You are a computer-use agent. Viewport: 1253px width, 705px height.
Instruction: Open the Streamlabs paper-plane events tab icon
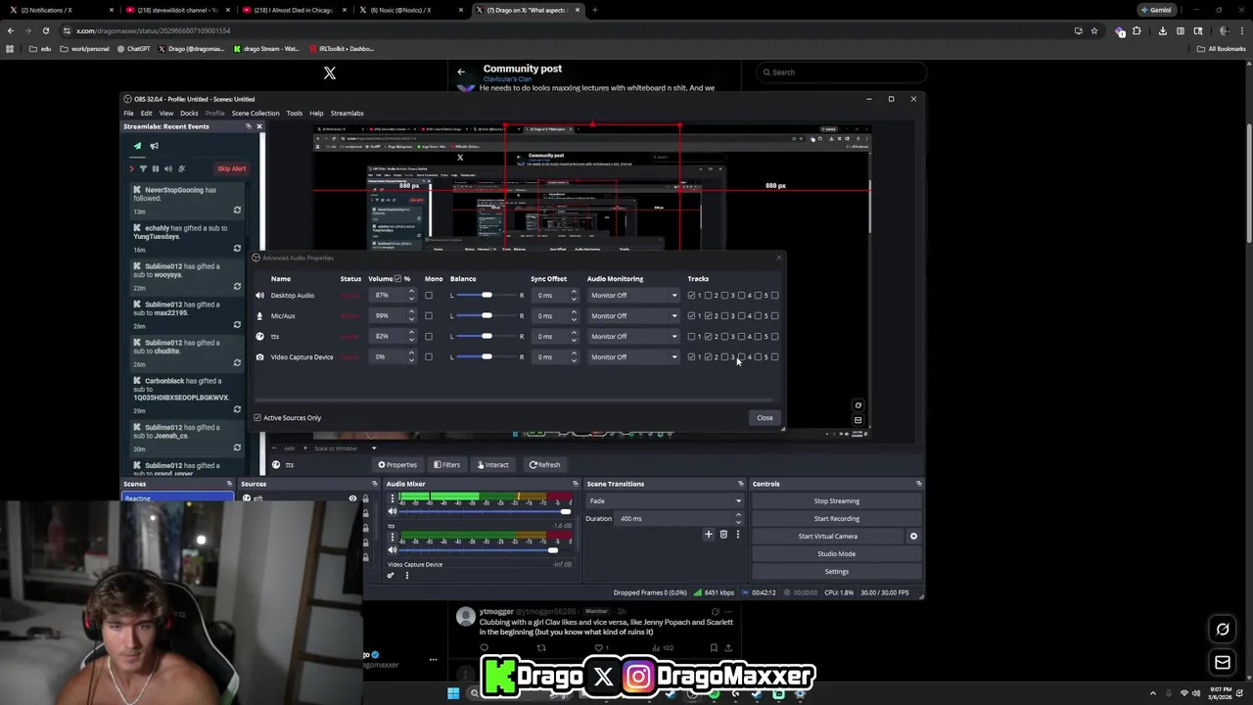click(x=137, y=146)
